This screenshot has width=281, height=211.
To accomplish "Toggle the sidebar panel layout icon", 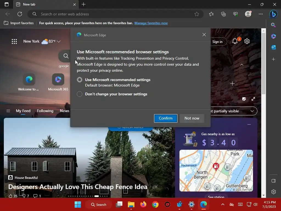I will 274,181.
